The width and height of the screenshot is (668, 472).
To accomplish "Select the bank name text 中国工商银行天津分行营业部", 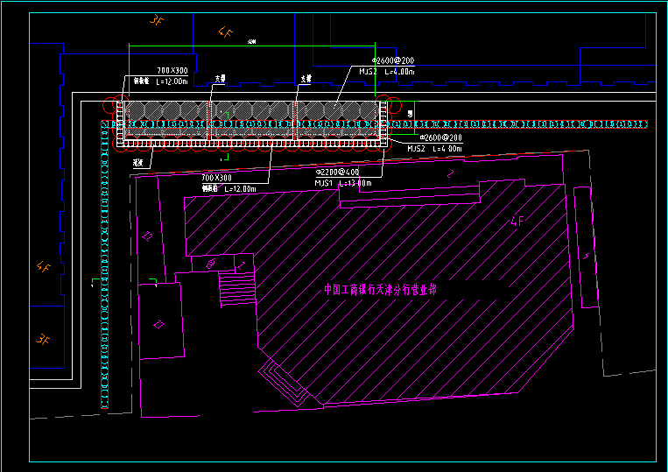I will pos(380,290).
